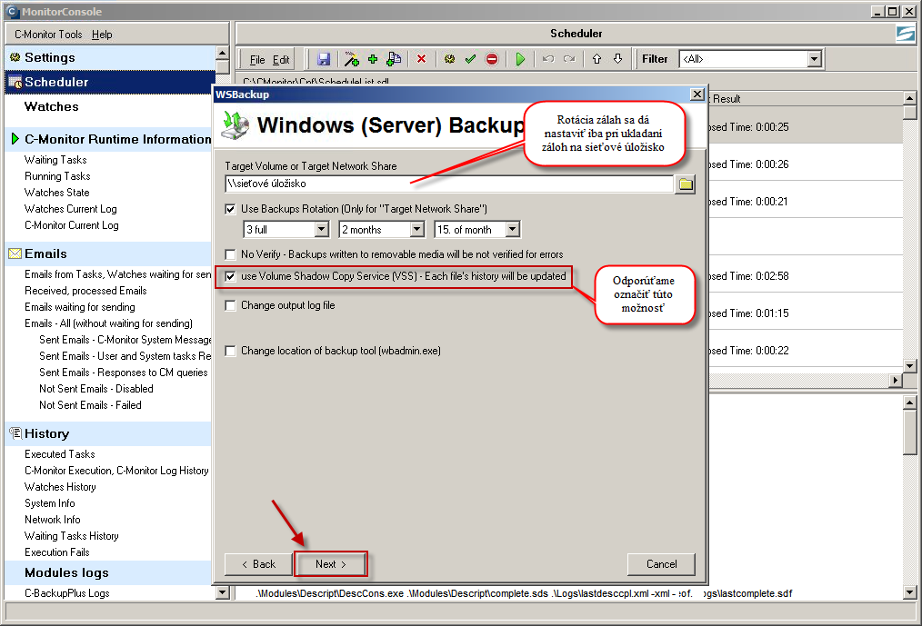Open C-Monitor Runtime Information section
This screenshot has height=626, width=922.
point(117,139)
